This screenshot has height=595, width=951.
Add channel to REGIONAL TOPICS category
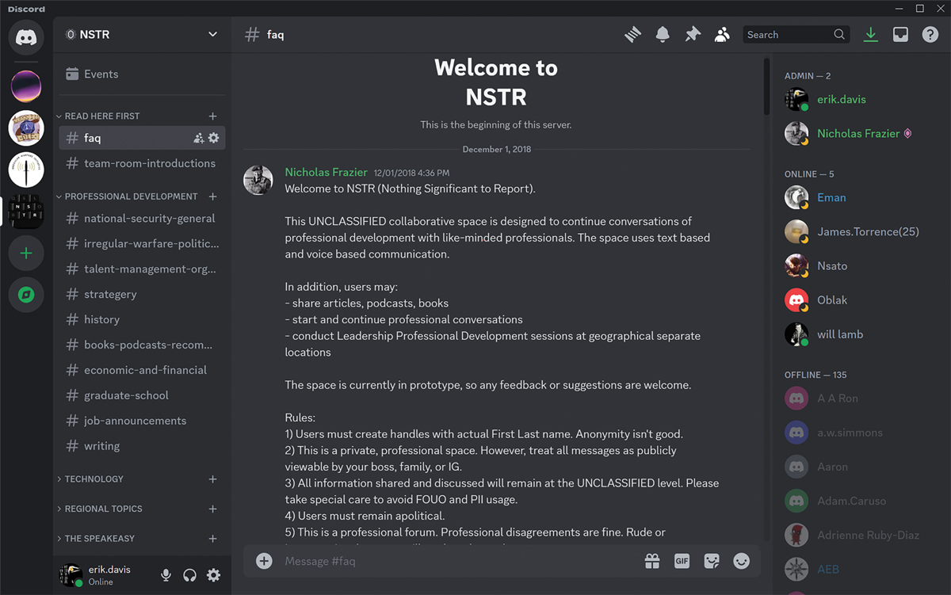point(212,509)
